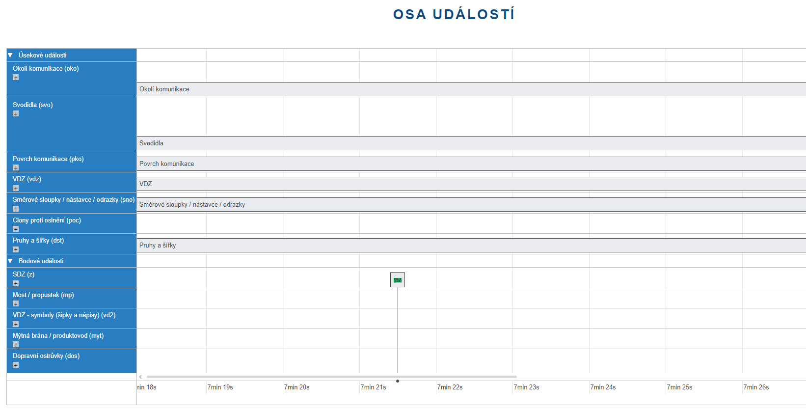Click the Povrch komunikace (pko) row label
This screenshot has height=412, width=806.
48,159
